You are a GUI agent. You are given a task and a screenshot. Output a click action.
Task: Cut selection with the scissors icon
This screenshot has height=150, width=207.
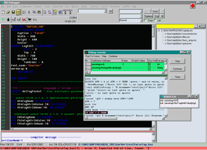pyautogui.click(x=29, y=12)
